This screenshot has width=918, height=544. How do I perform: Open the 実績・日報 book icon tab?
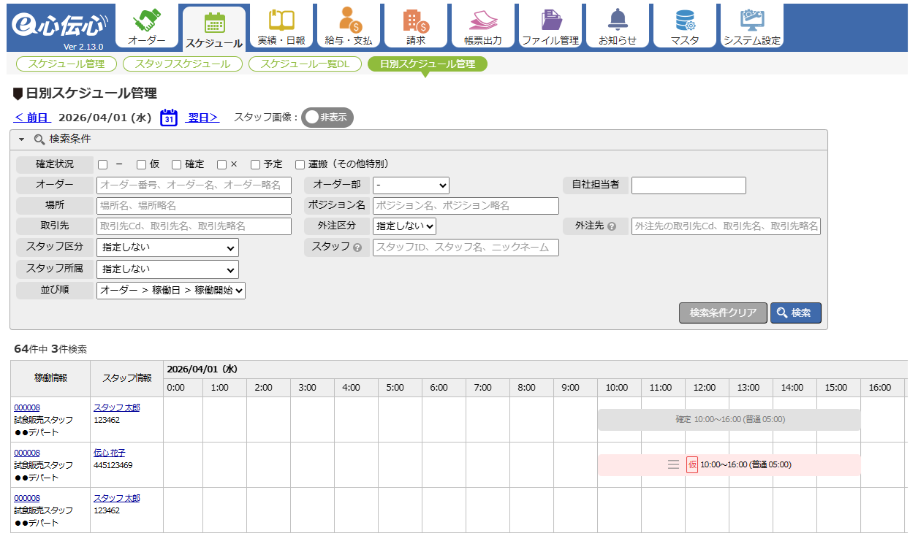(281, 26)
